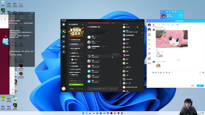Open Microsoft Edge from the taskbar

pyautogui.click(x=97, y=113)
